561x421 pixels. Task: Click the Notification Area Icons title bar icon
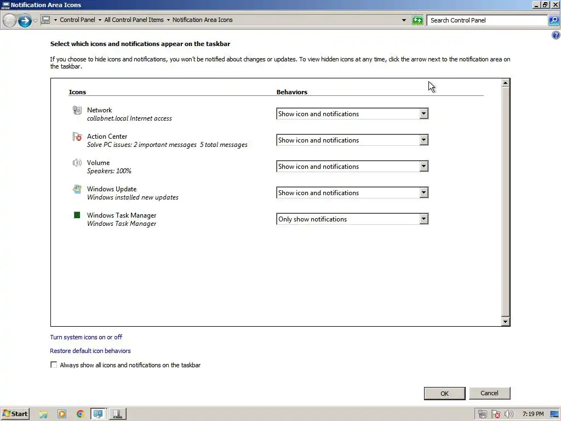tap(5, 5)
